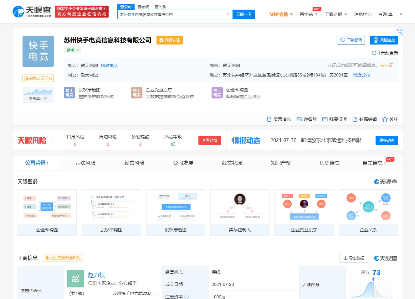Expand the 存续 status tag dropdown
Image resolution: width=415 pixels, height=299 pixels.
[73, 50]
